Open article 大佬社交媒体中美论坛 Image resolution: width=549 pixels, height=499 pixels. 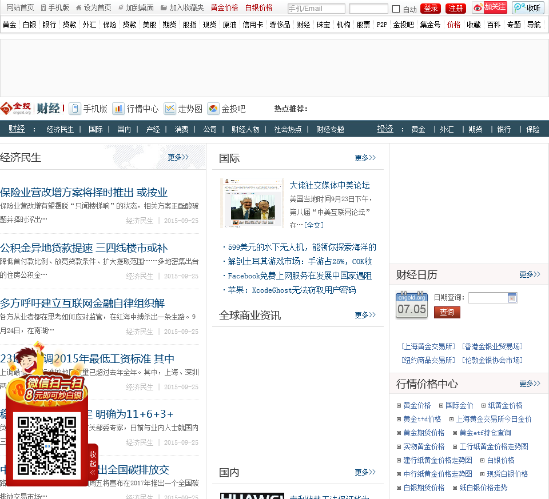pyautogui.click(x=329, y=185)
